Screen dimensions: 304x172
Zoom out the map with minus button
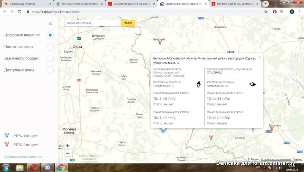(68, 153)
